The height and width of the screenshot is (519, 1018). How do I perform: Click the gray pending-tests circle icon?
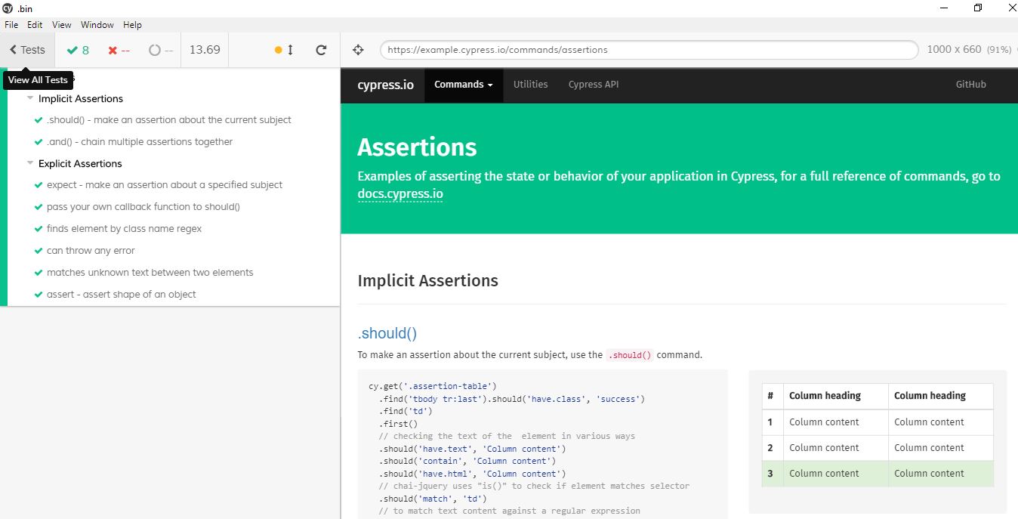153,49
